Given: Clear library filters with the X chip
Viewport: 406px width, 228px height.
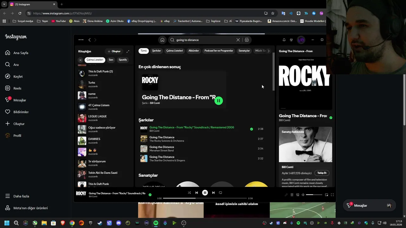Looking at the screenshot, I should 80,60.
